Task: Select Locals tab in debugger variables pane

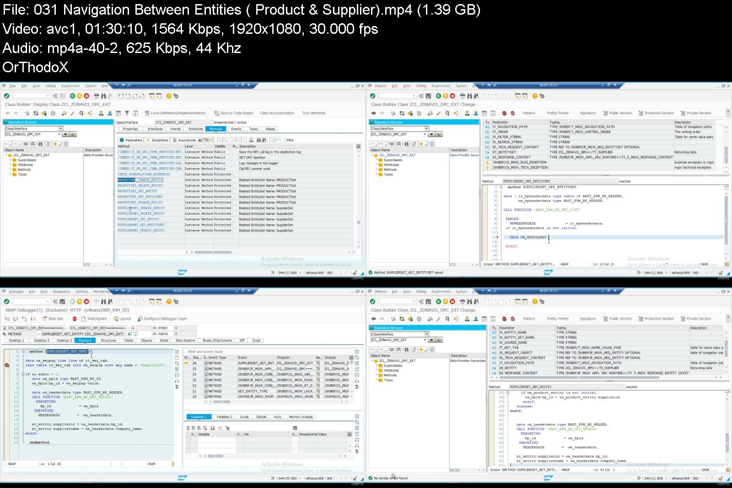Action: click(244, 417)
